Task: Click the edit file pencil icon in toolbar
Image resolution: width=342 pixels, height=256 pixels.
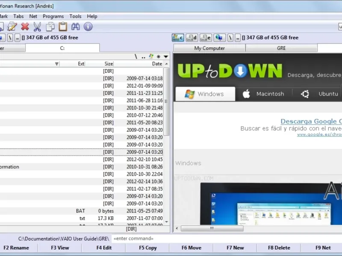Action: [12, 27]
